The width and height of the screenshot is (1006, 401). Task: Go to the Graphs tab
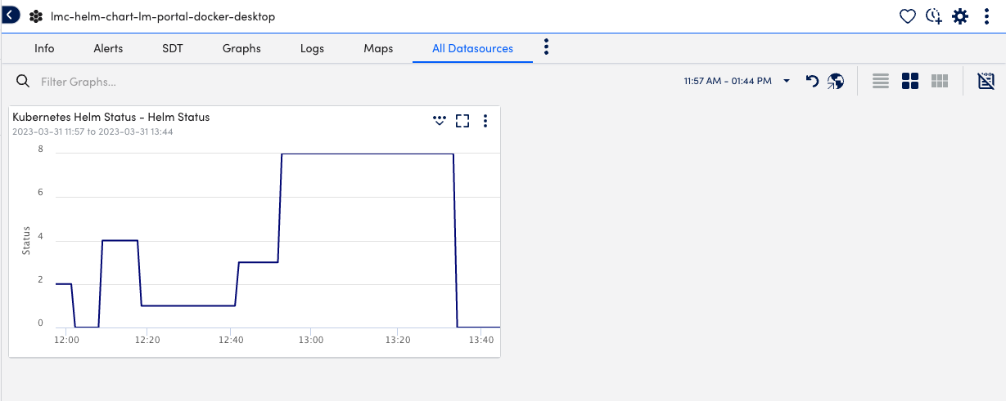241,48
